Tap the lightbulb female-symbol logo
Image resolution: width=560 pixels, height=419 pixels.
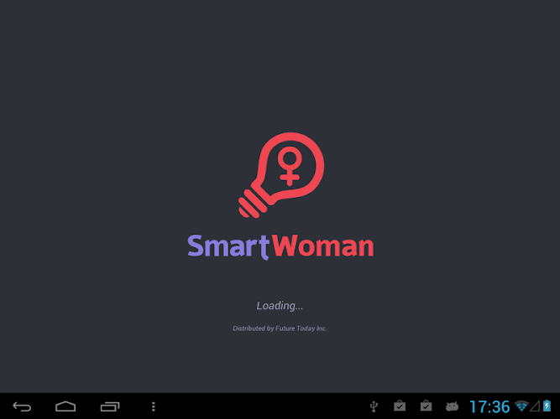(281, 175)
